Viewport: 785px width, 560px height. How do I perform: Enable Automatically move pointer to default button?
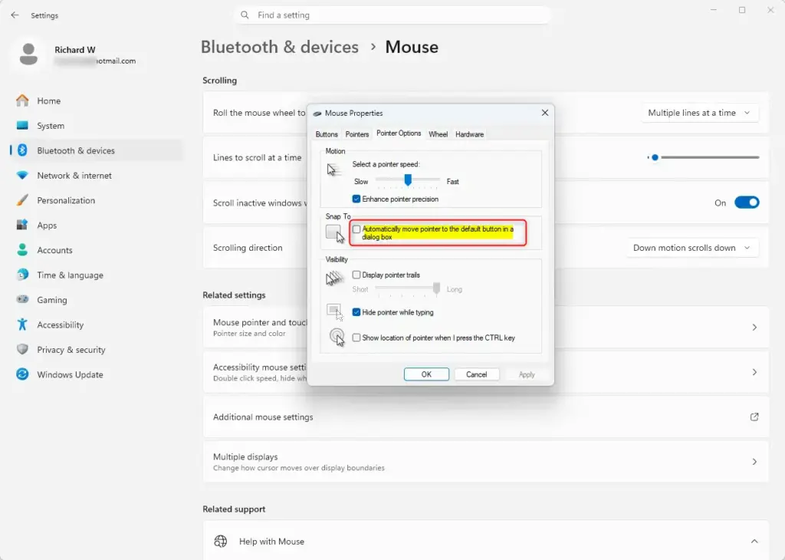(356, 229)
